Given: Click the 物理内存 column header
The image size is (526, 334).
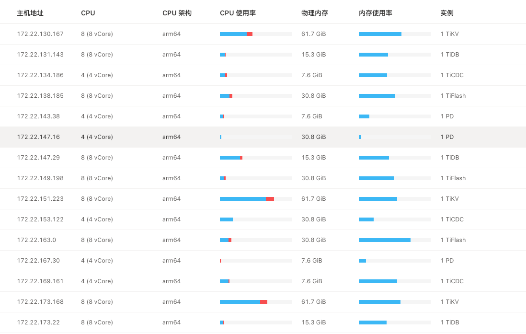Looking at the screenshot, I should click(x=315, y=13).
